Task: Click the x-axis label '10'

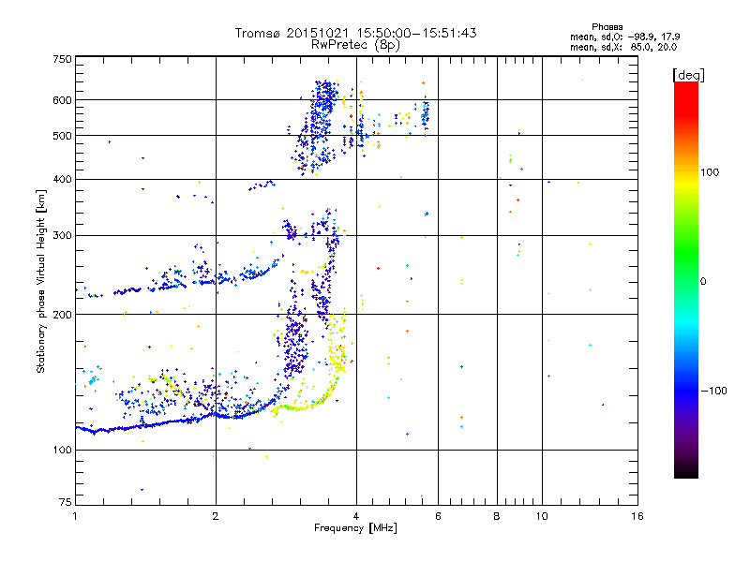Action: (x=542, y=516)
